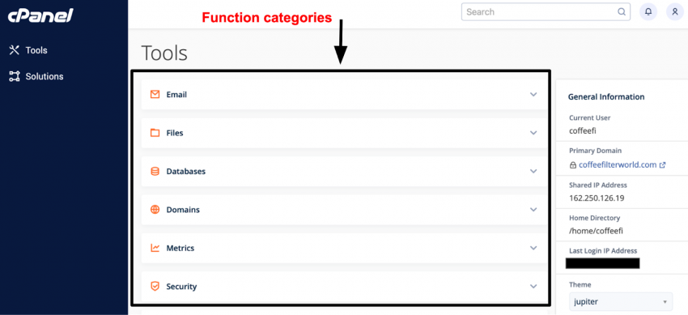Click the Email envelope icon

155,94
